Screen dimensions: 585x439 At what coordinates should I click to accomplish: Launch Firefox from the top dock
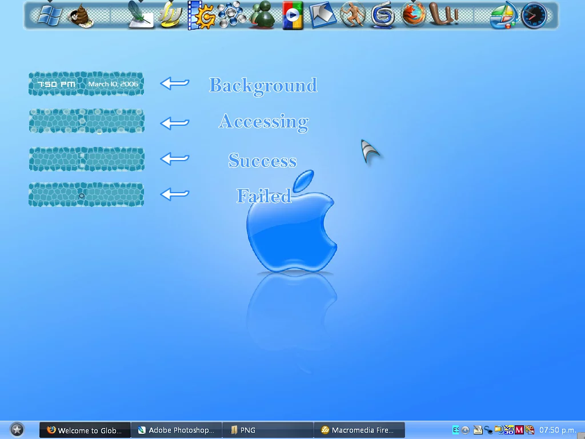click(414, 15)
